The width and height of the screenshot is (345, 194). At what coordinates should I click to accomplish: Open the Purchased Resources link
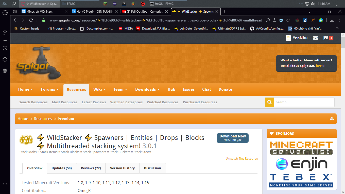pyautogui.click(x=200, y=102)
